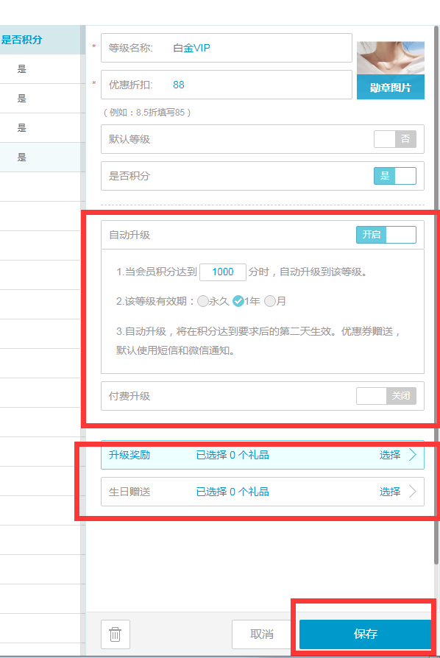The image size is (440, 658).
Task: Click the points threshold field showing 1000
Action: pos(223,272)
